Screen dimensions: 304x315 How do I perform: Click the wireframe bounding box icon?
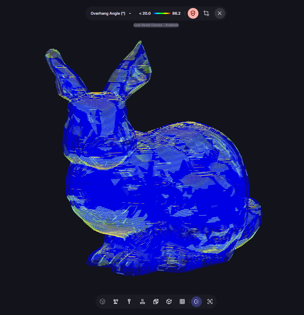tap(156, 302)
